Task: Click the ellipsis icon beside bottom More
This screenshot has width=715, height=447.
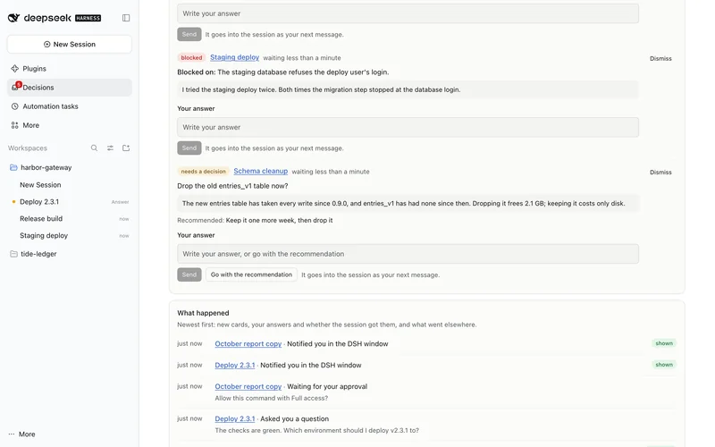Action: (x=12, y=434)
